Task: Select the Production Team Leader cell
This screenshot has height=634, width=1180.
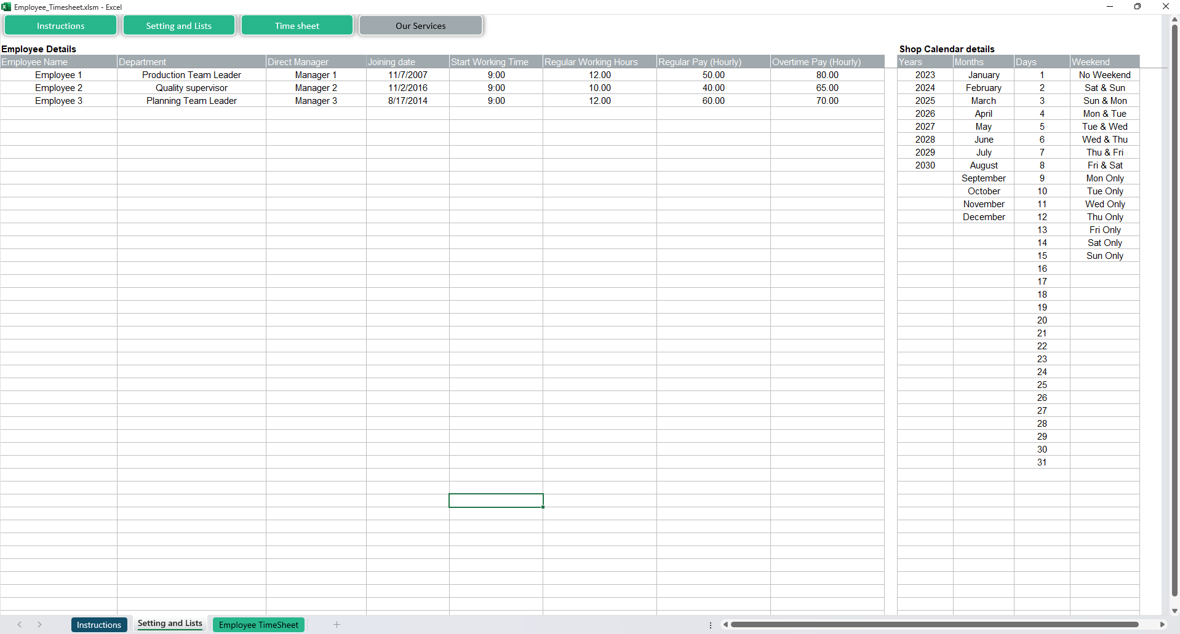Action: tap(191, 75)
